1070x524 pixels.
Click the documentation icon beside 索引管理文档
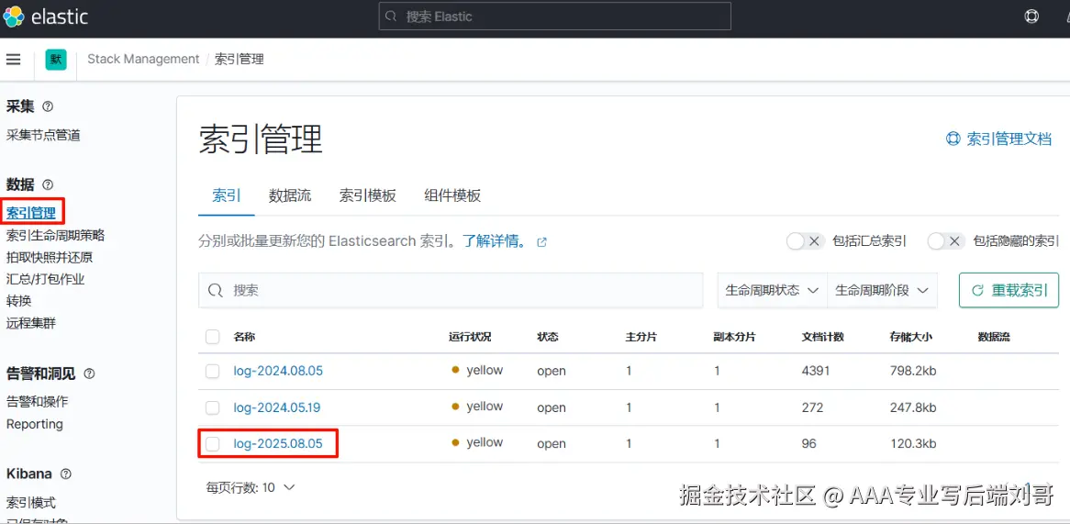[953, 139]
